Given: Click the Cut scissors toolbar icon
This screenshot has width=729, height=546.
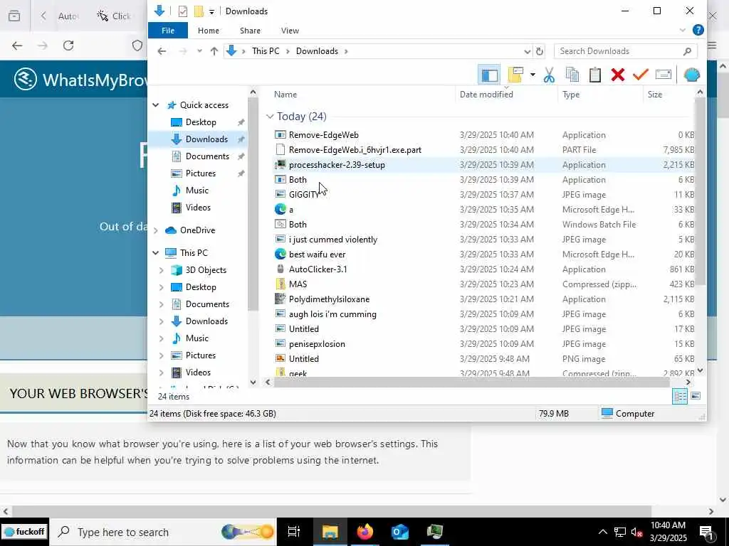Looking at the screenshot, I should pyautogui.click(x=549, y=75).
